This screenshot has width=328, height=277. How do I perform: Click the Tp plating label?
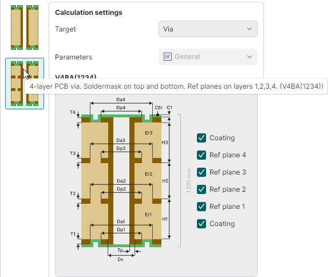click(120, 250)
